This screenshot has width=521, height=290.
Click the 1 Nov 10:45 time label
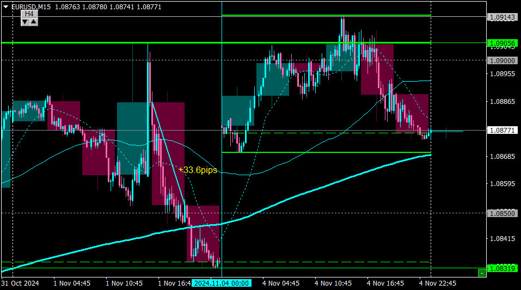coord(124,283)
